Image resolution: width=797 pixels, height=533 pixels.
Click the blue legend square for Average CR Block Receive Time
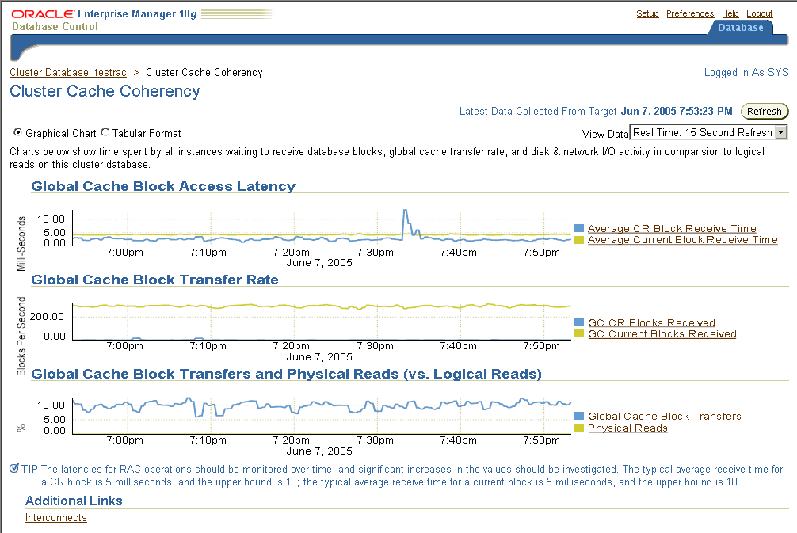(x=580, y=228)
